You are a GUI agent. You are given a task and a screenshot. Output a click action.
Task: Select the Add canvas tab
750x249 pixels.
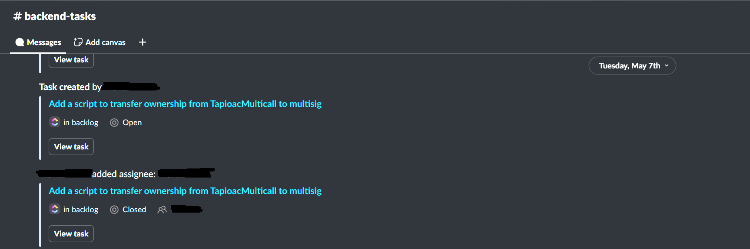[x=100, y=42]
